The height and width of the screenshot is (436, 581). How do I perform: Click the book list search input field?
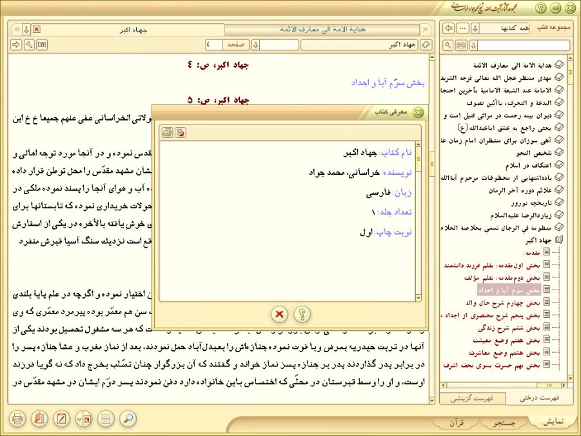pos(523,46)
